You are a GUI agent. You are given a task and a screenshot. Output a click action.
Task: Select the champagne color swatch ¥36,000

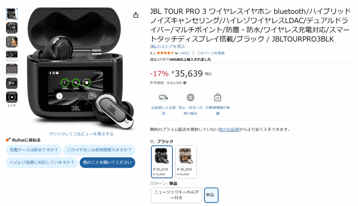tap(186, 162)
